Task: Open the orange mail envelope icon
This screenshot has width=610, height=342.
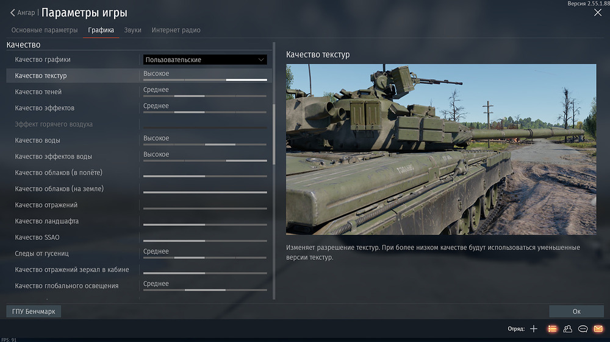Action: click(598, 329)
